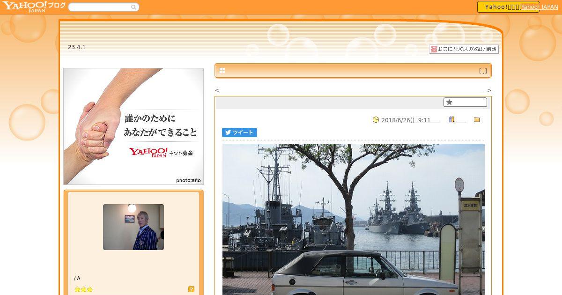Image resolution: width=562 pixels, height=295 pixels.
Task: Click the clock icon beside post date
Action: 376,120
